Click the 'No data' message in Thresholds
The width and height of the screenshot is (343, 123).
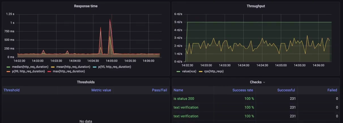click(x=86, y=121)
